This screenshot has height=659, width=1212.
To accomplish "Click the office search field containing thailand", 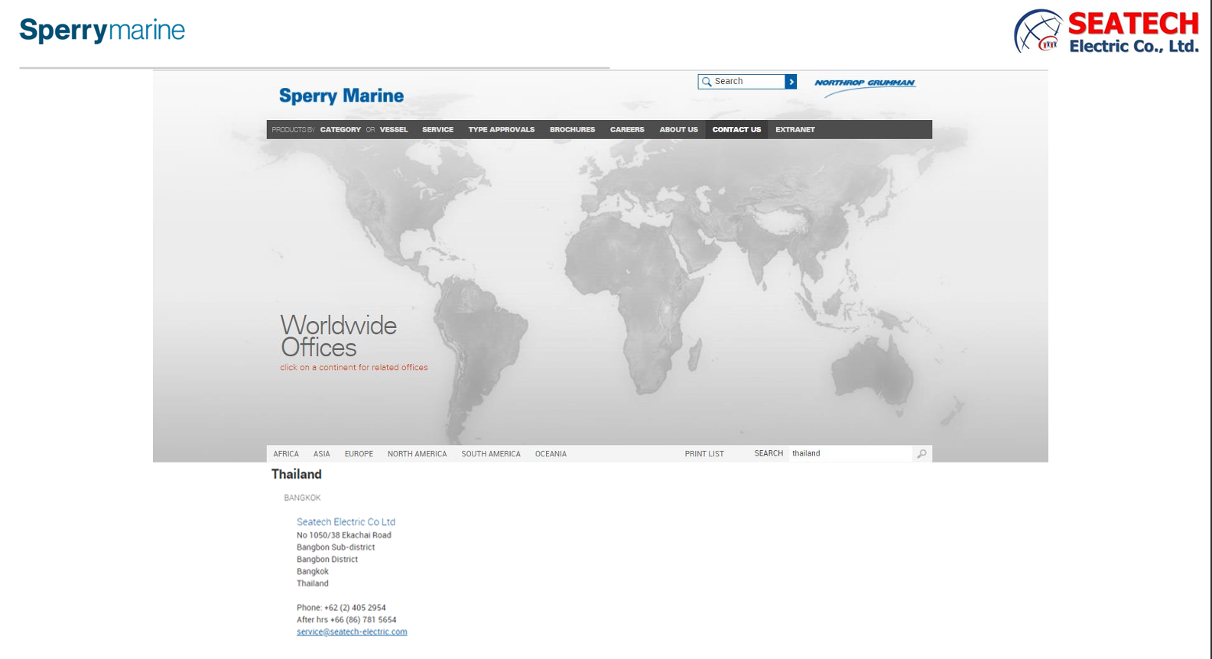I will pos(849,453).
